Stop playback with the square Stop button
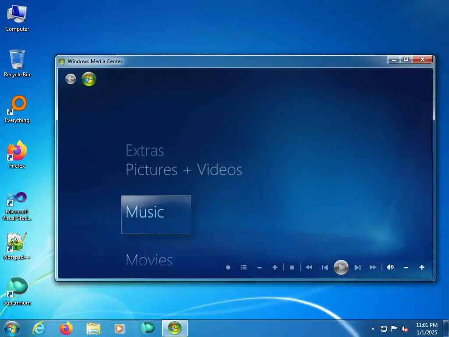Image resolution: width=449 pixels, height=337 pixels. point(292,267)
